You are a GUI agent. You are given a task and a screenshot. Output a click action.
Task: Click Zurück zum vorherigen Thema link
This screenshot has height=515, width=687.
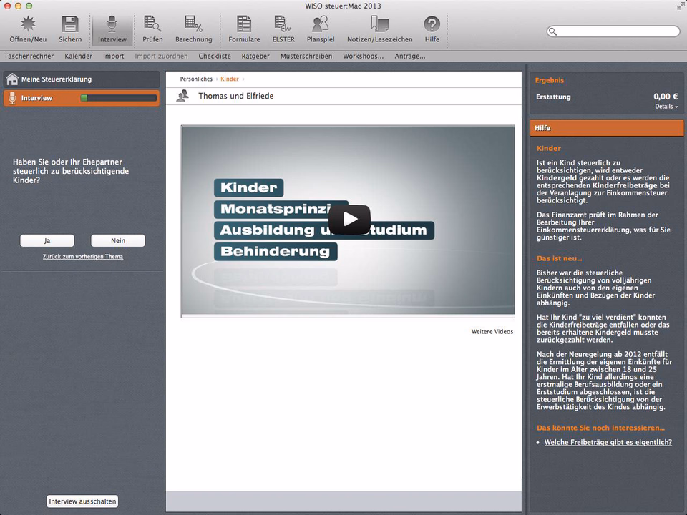[83, 257]
